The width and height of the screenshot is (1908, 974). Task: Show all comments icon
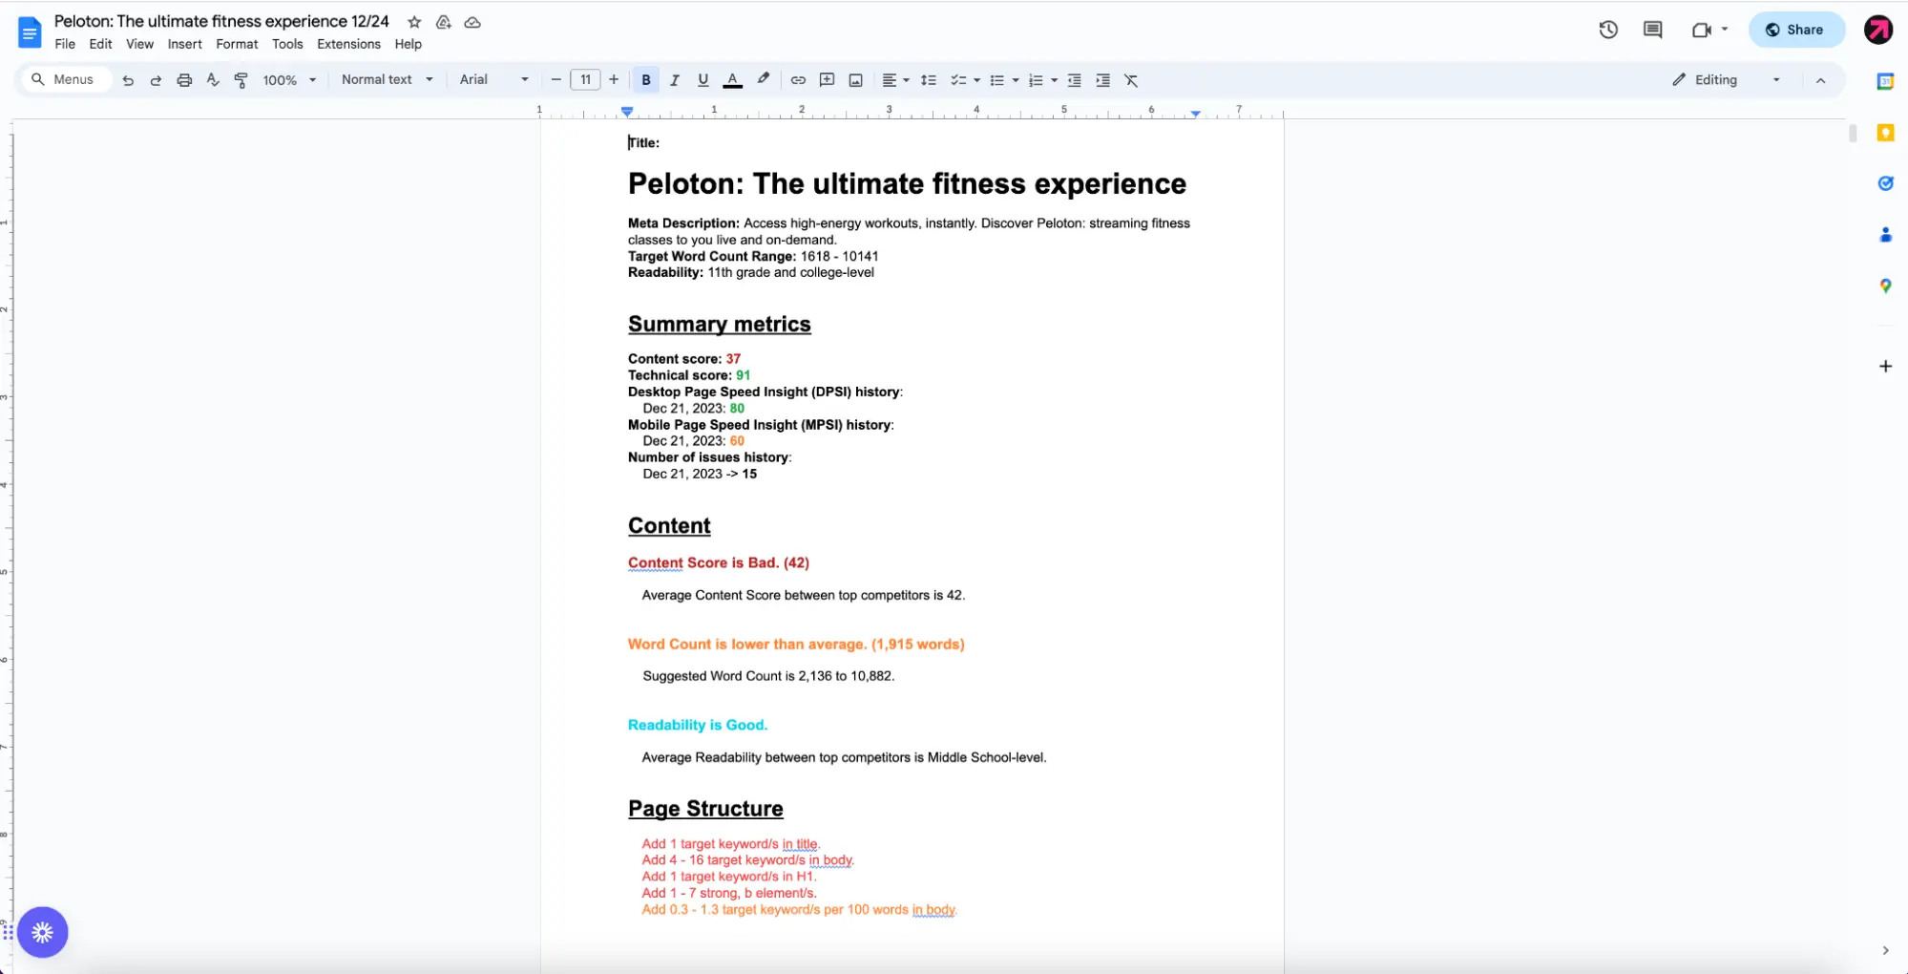tap(1653, 30)
